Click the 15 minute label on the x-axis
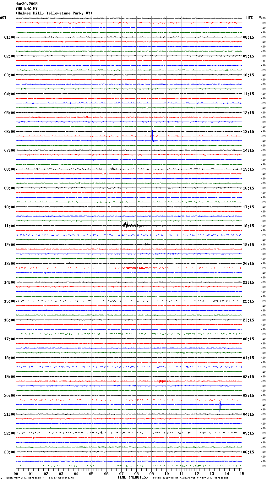The image size is (267, 482). [242, 474]
